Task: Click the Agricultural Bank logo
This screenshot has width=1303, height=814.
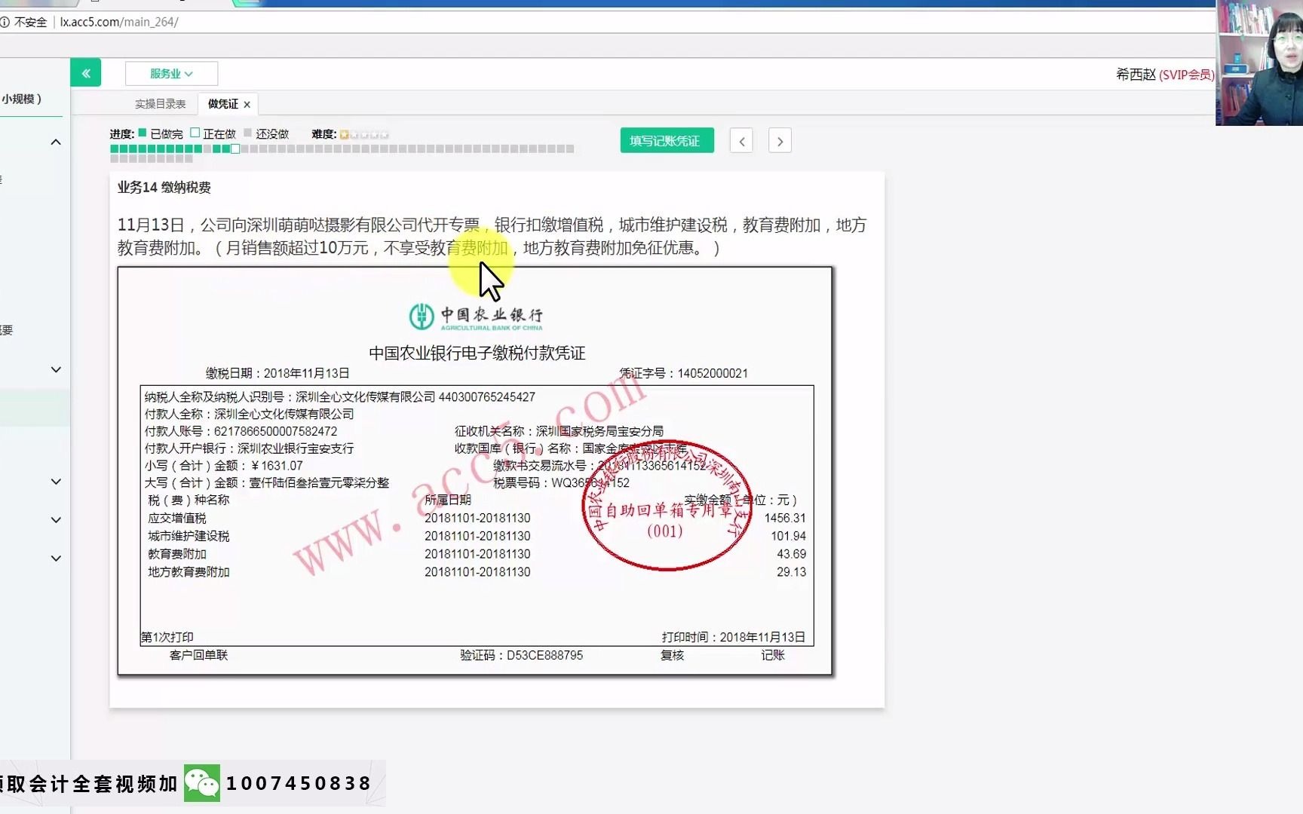Action: (x=477, y=317)
